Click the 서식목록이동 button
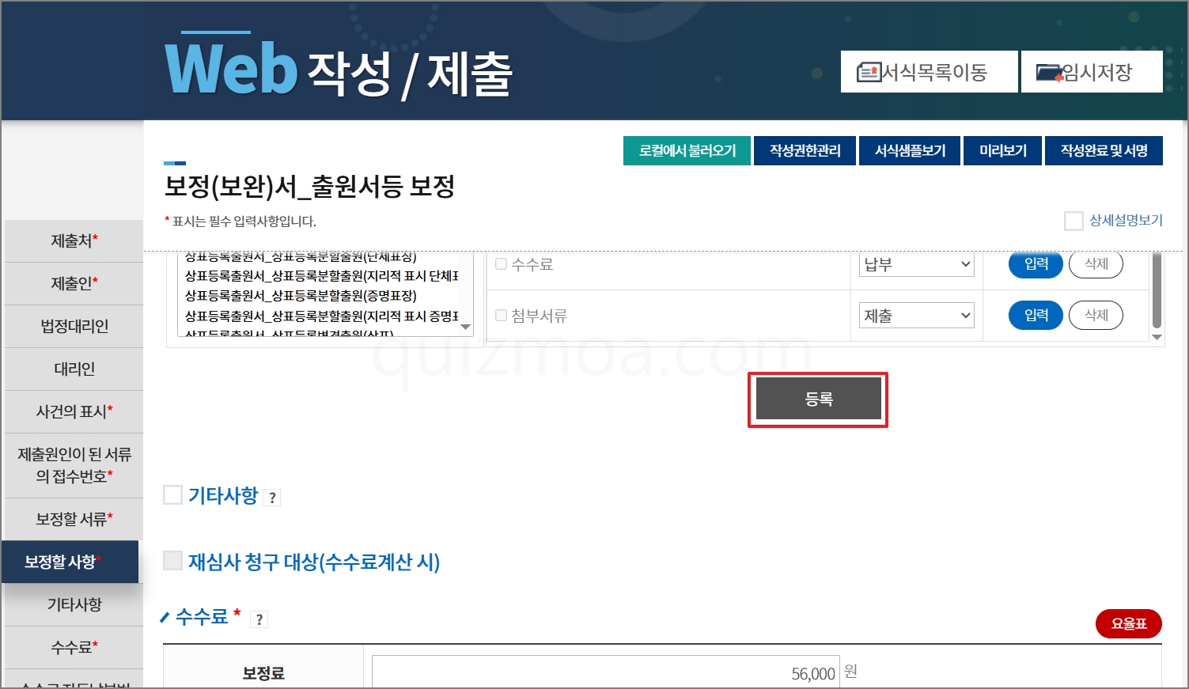The image size is (1189, 689). click(x=929, y=72)
